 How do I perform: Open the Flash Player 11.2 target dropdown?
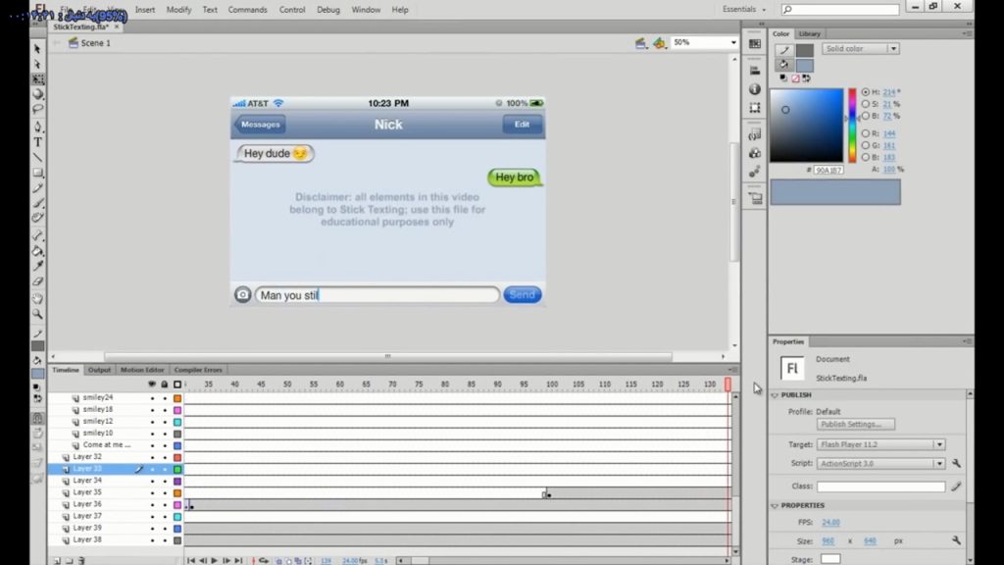tap(880, 444)
